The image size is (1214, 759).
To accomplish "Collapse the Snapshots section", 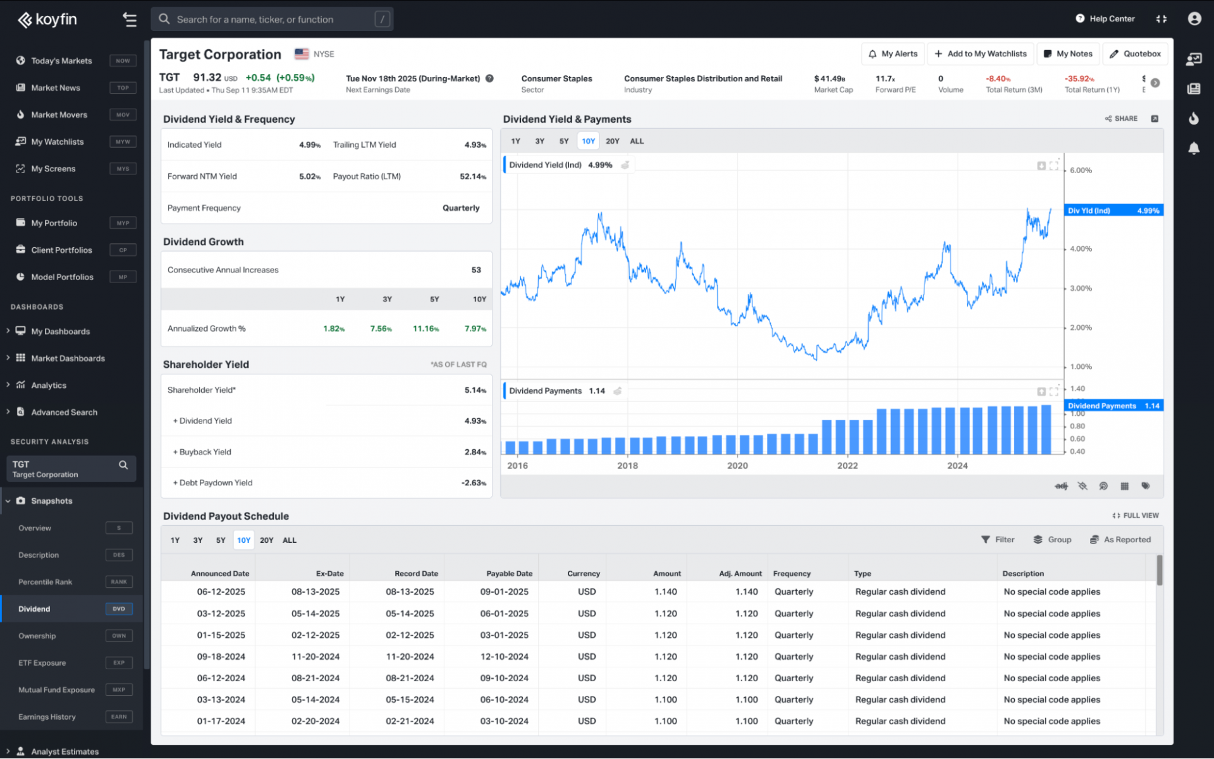I will [x=9, y=501].
